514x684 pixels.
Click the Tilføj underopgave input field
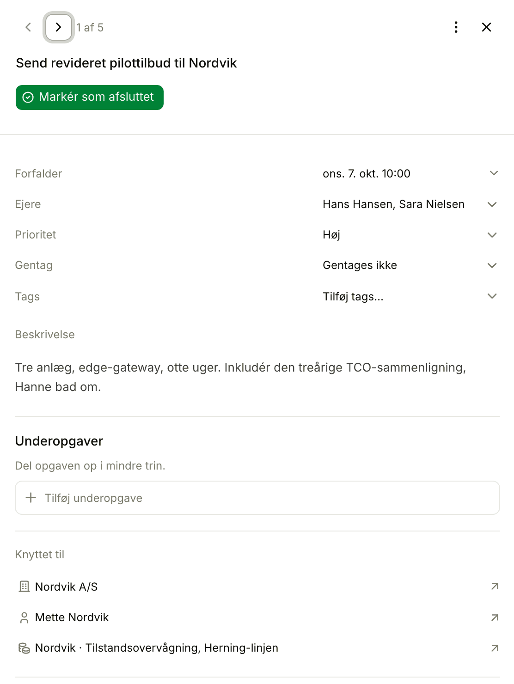257,498
